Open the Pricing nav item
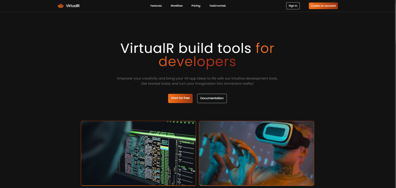 (196, 6)
